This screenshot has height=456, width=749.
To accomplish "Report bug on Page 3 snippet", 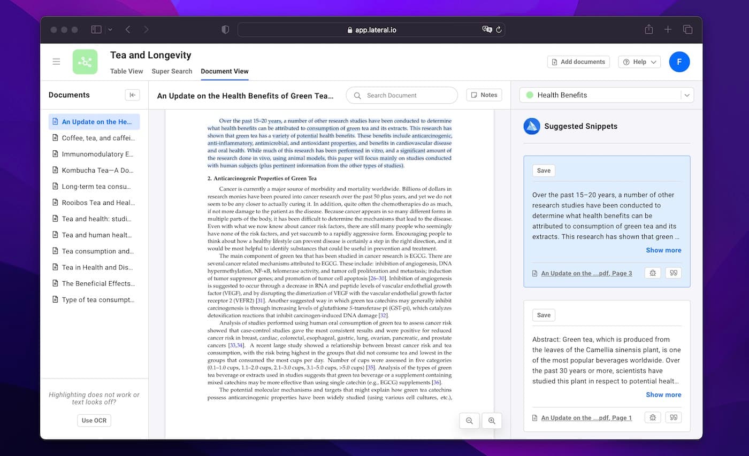I will (x=653, y=273).
